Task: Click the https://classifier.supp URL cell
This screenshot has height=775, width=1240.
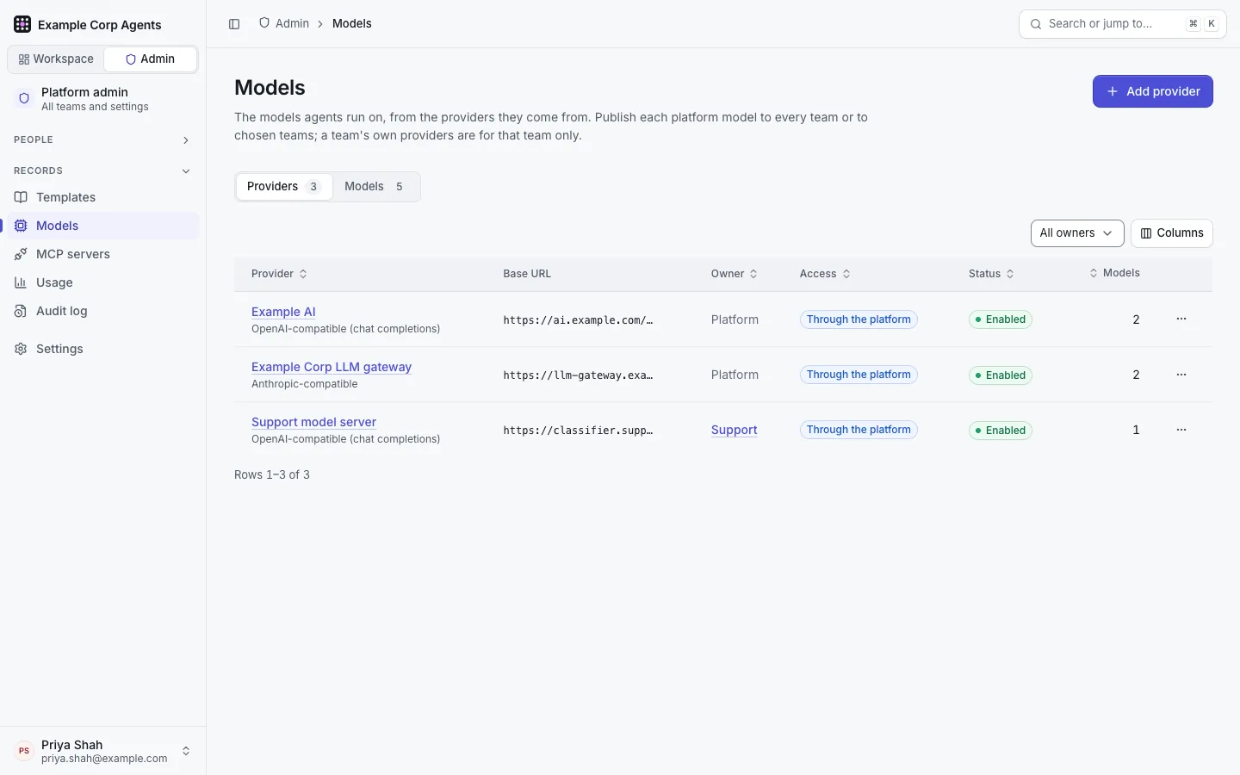Action: (578, 430)
